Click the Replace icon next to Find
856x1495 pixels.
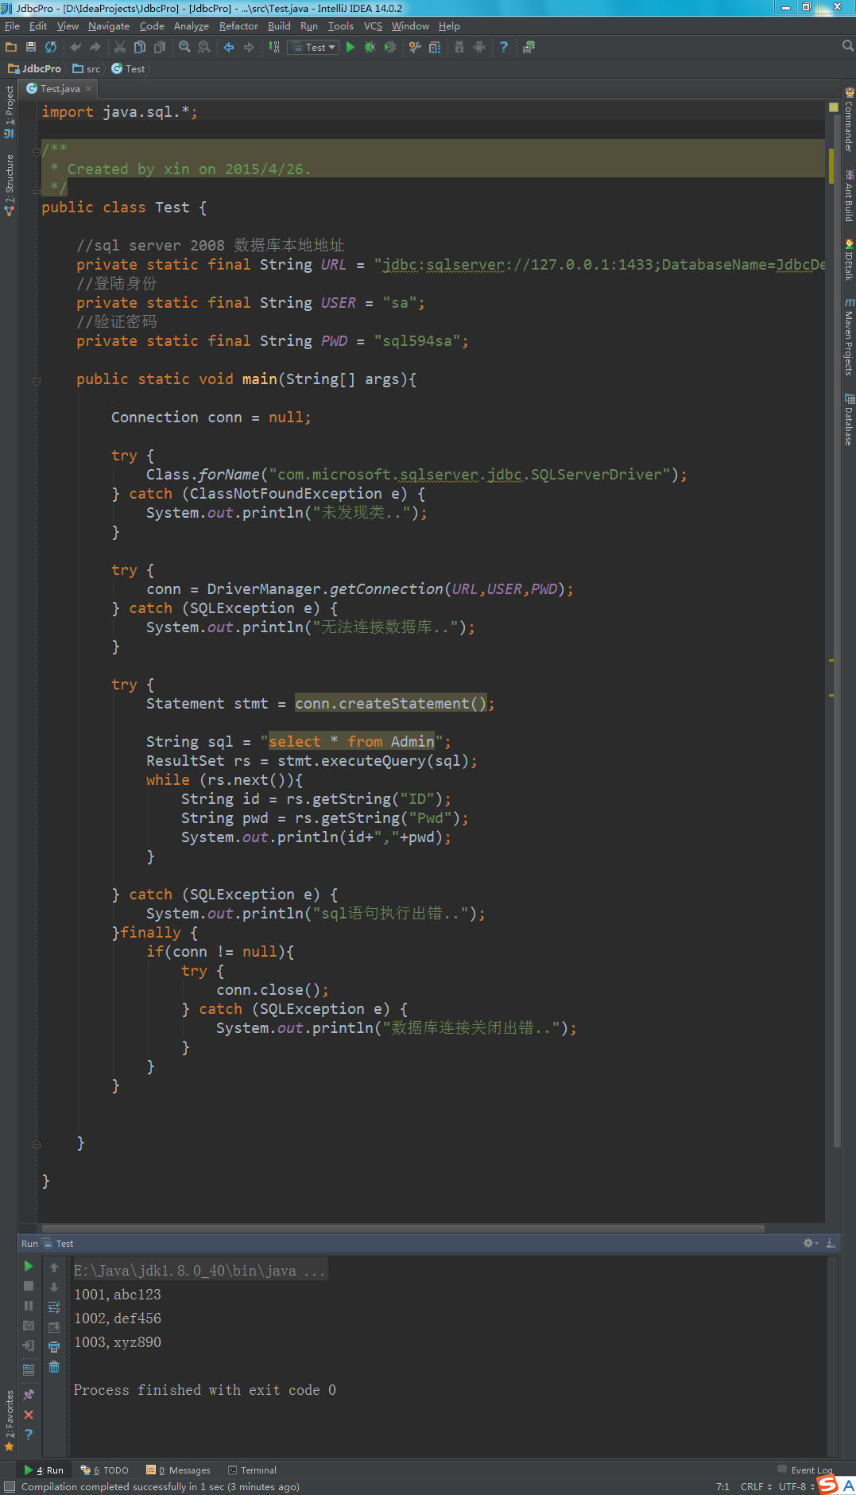(x=204, y=48)
